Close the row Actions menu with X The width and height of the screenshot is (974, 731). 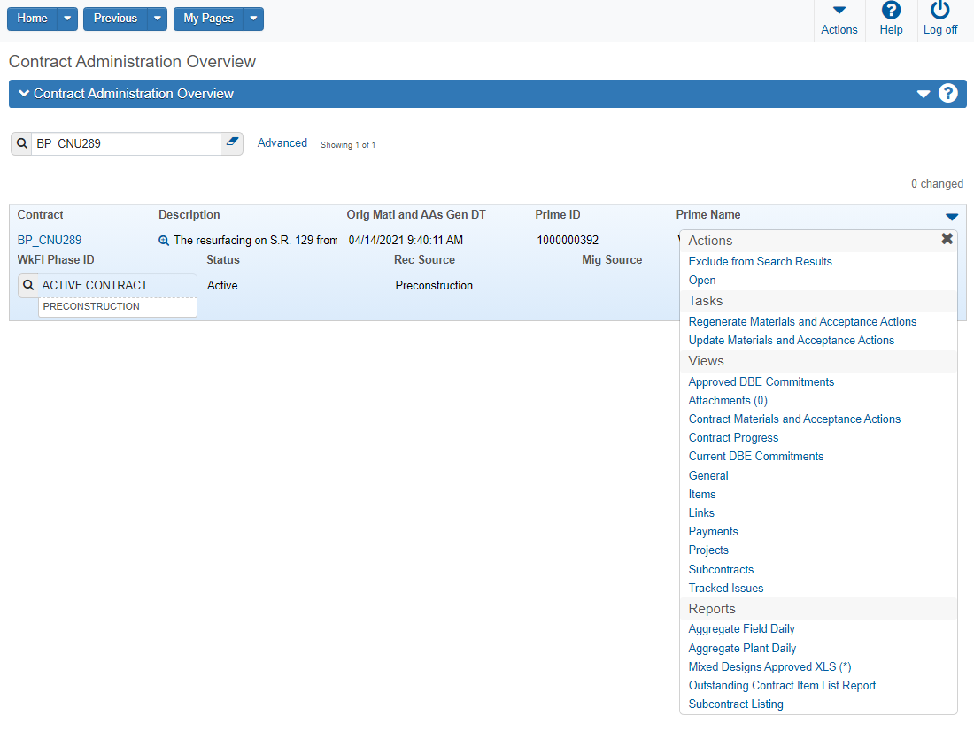[x=947, y=239]
